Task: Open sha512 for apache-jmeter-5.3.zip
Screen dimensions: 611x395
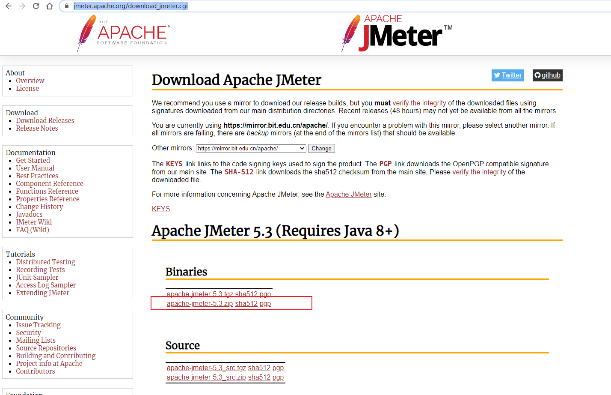Action: [x=246, y=303]
